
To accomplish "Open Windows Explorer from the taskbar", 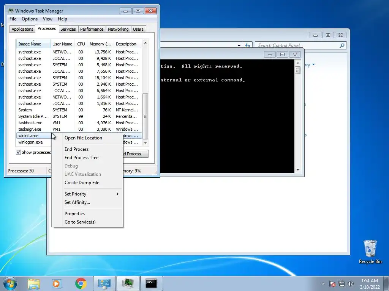I will tap(34, 283).
